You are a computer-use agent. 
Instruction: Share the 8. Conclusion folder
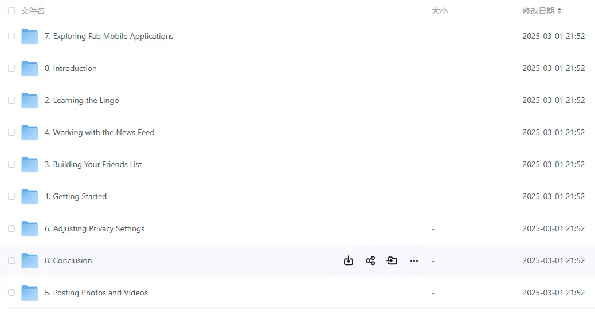[x=370, y=260]
